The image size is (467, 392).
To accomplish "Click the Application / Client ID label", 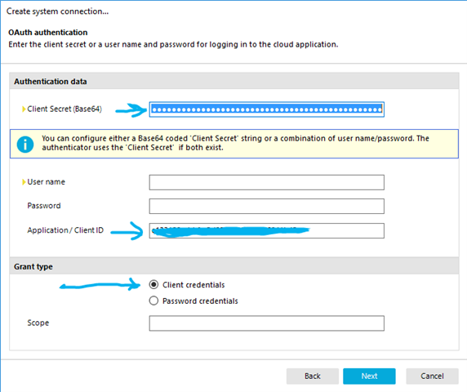I will tap(65, 230).
